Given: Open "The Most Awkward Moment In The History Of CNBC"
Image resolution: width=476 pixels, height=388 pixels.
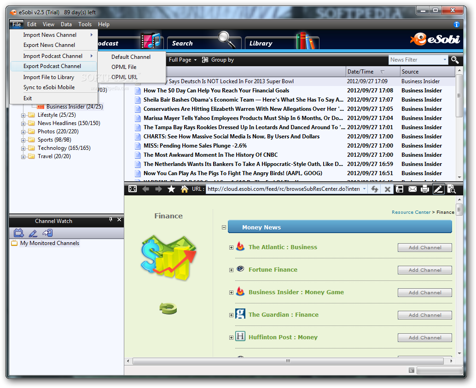Looking at the screenshot, I should pos(210,155).
